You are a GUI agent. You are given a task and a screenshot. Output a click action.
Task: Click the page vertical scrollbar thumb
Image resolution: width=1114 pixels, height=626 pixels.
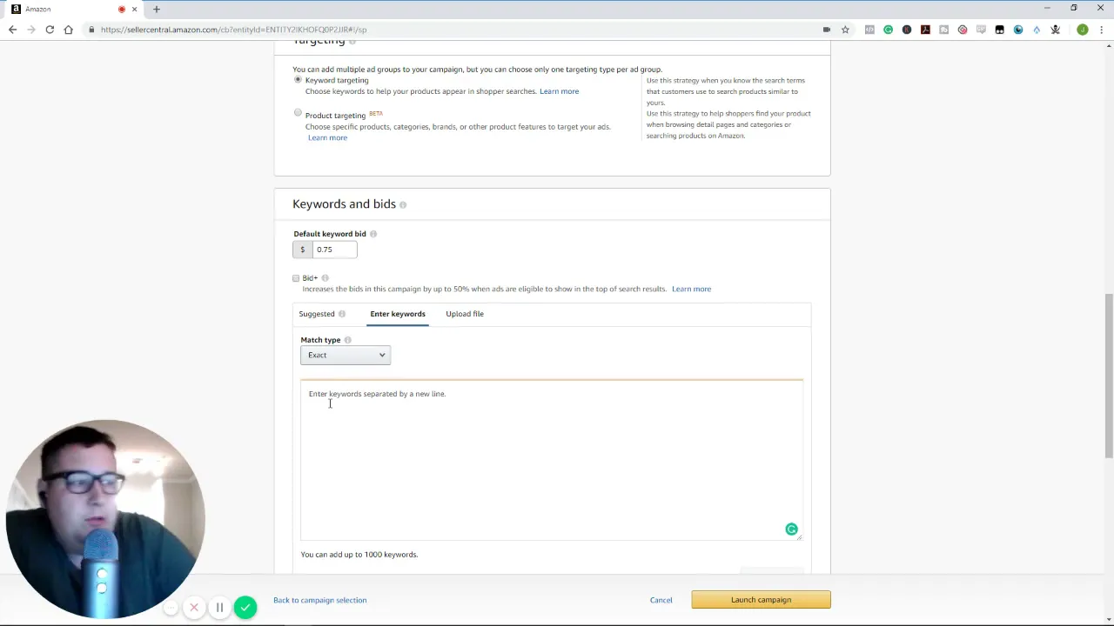(1109, 376)
